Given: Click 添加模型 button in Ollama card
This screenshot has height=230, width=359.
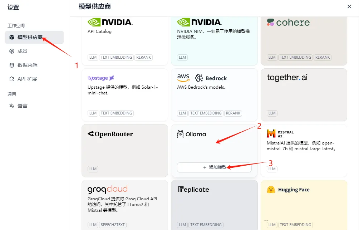Looking at the screenshot, I should tap(214, 167).
